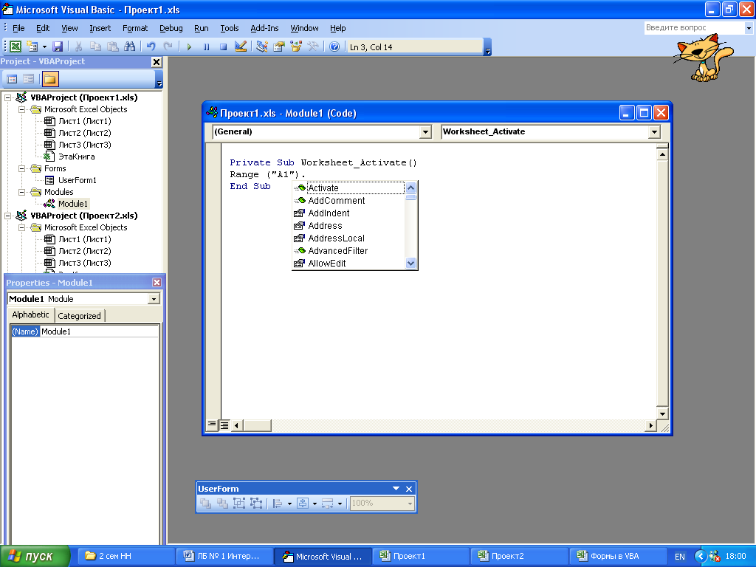Open the Module1 Module object dropdown
756x567 pixels.
coord(154,299)
